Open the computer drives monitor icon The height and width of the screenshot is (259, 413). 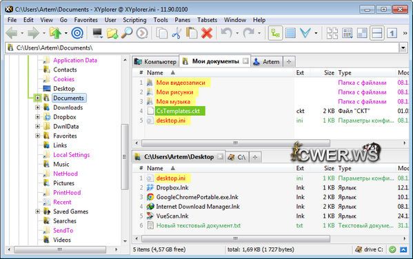pyautogui.click(x=97, y=33)
